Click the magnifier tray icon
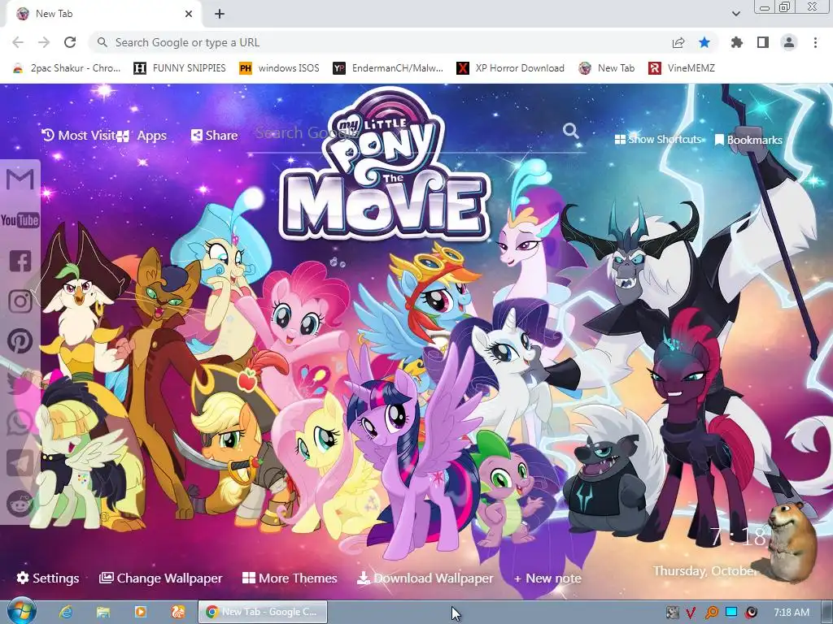 pyautogui.click(x=711, y=613)
